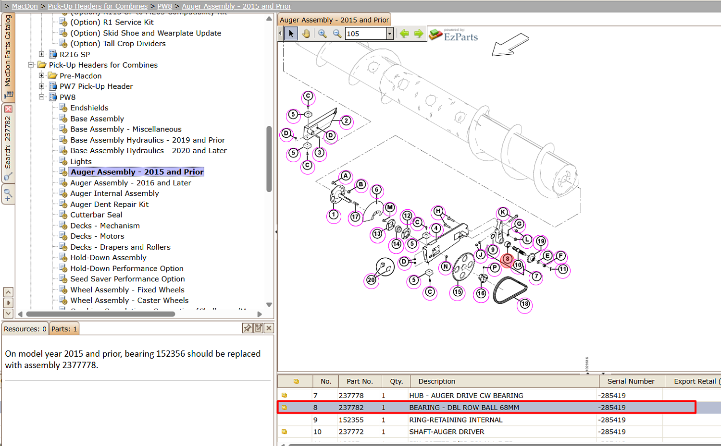Select the pointer arrow tool
This screenshot has width=721, height=446.
291,34
